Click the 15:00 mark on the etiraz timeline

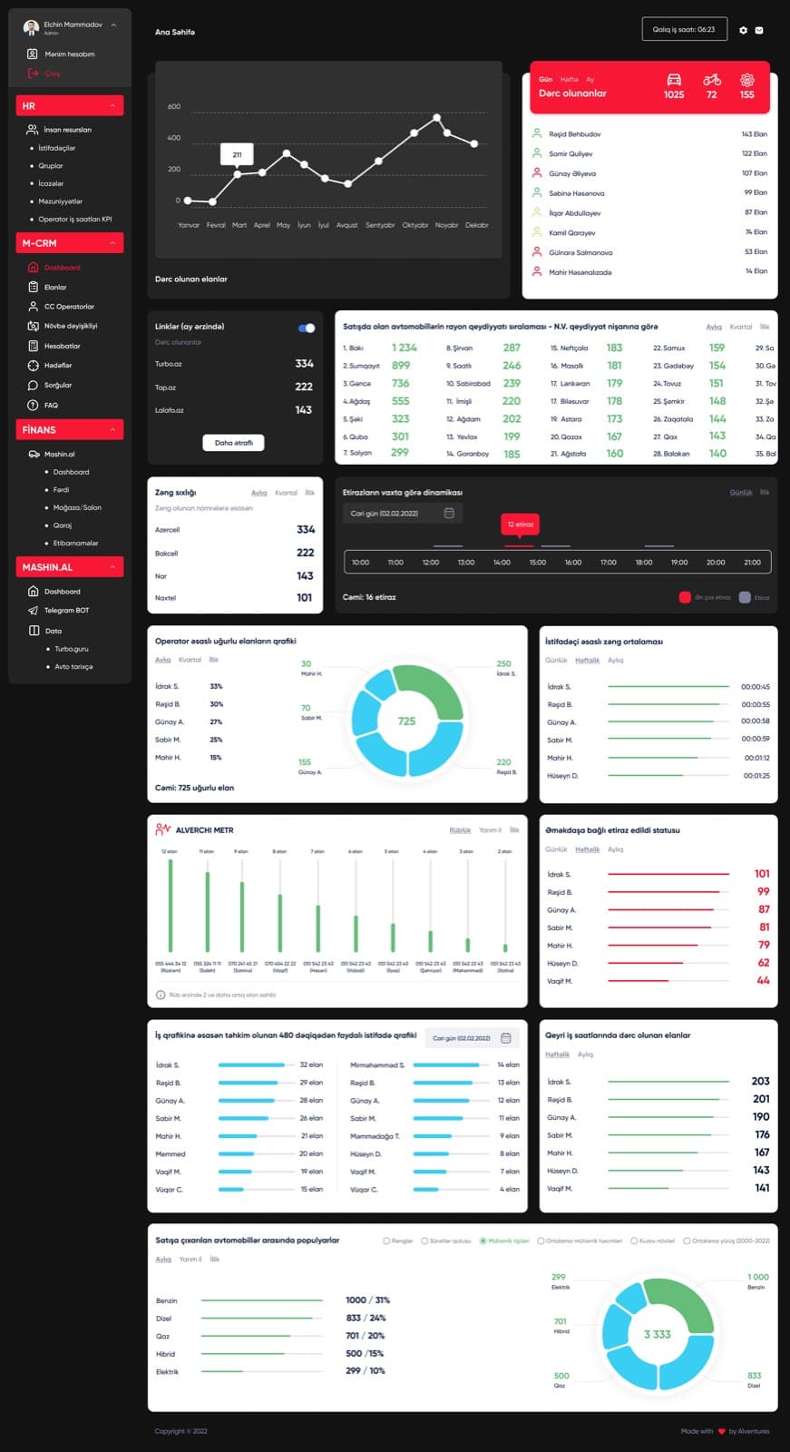[x=538, y=562]
